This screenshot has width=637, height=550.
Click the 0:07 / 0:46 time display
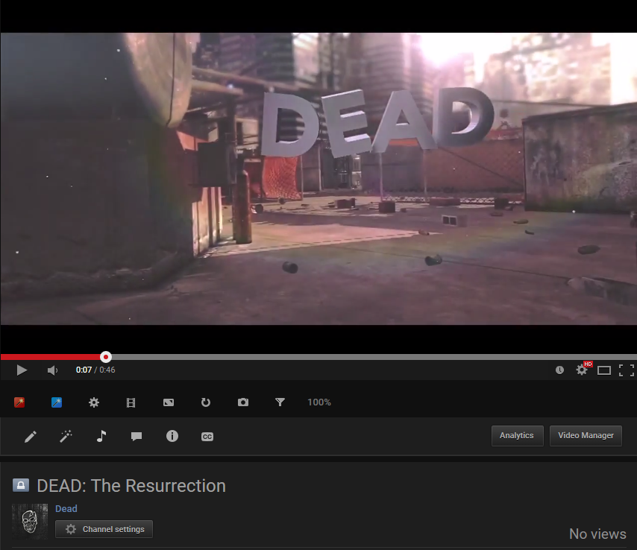pos(95,370)
